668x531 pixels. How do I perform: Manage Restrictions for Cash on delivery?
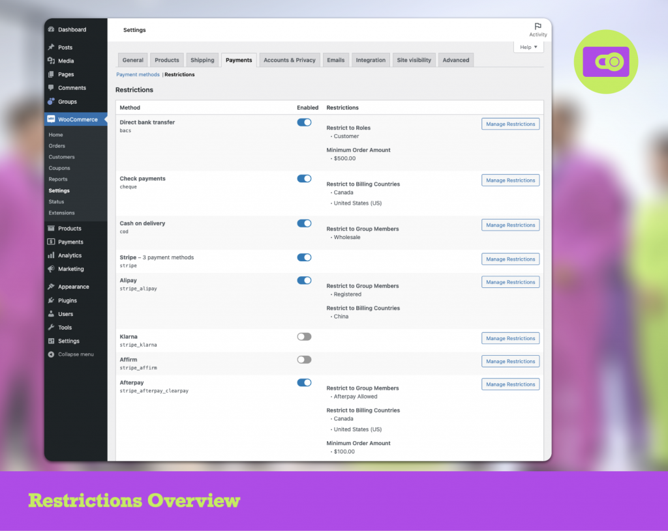(510, 225)
